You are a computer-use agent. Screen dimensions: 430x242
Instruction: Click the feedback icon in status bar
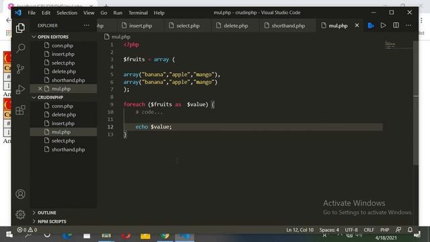(398, 230)
